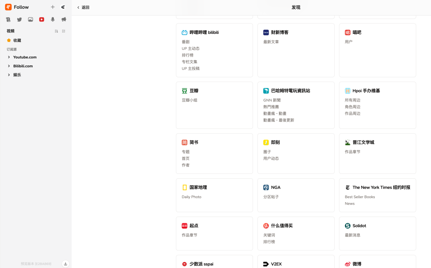Open bilibili UP 主投稿 feed
Screen dimensions: 431x268
point(190,68)
